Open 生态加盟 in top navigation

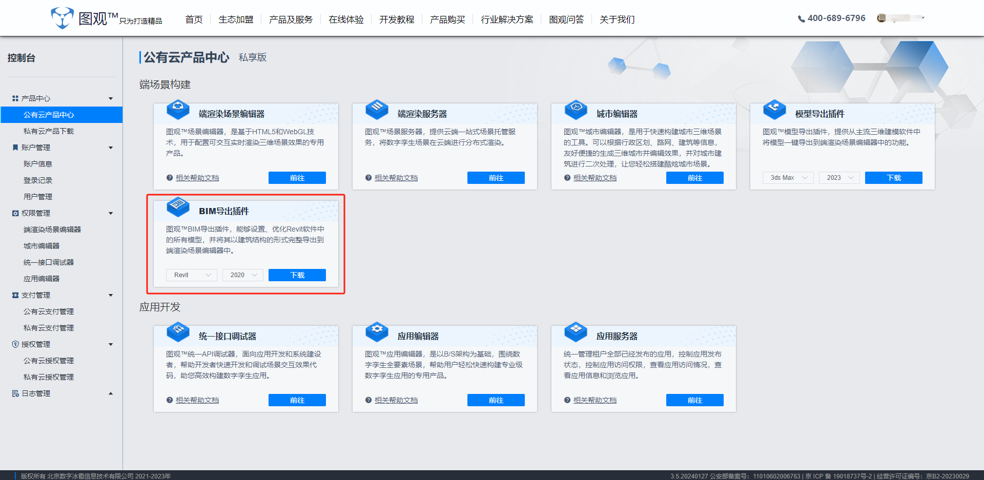click(x=236, y=19)
